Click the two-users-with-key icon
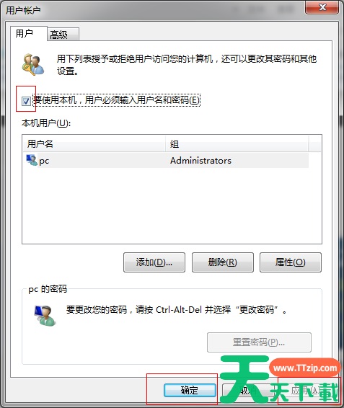The width and height of the screenshot is (344, 408). click(x=33, y=65)
